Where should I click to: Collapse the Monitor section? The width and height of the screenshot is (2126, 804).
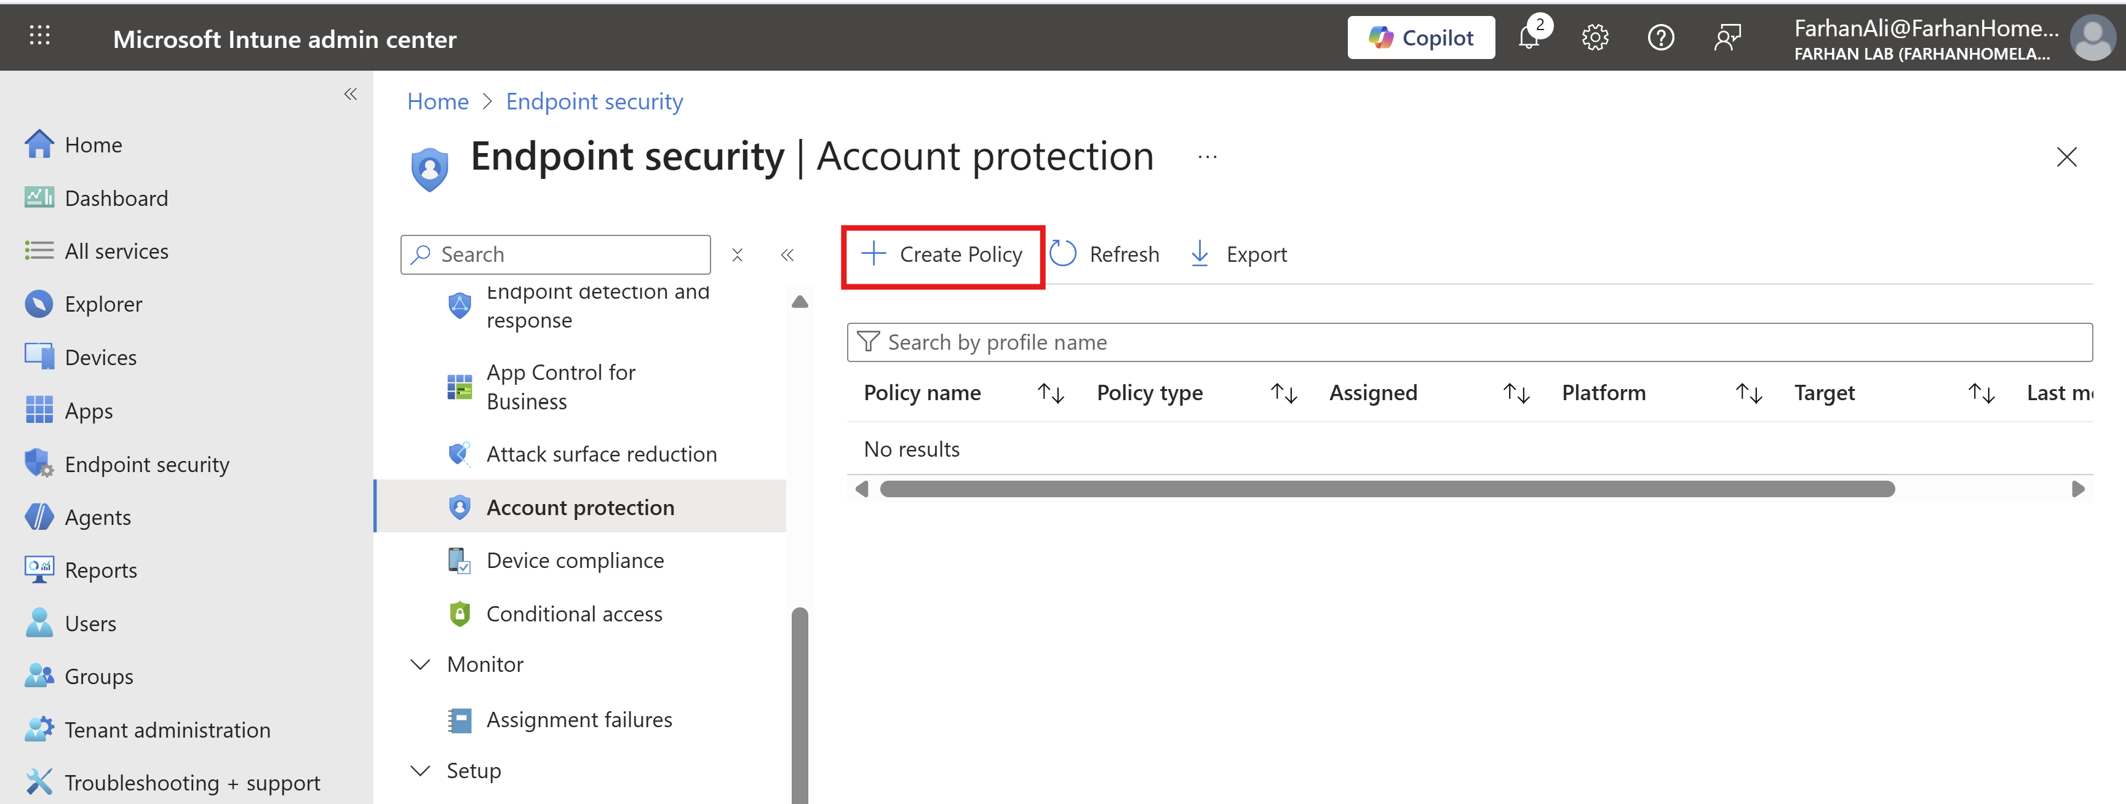[x=421, y=664]
